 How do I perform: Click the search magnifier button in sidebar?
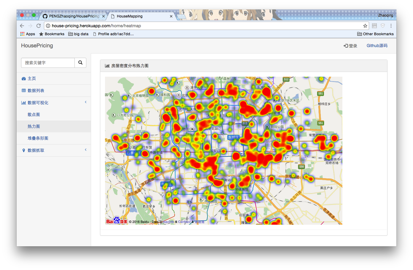pyautogui.click(x=80, y=63)
